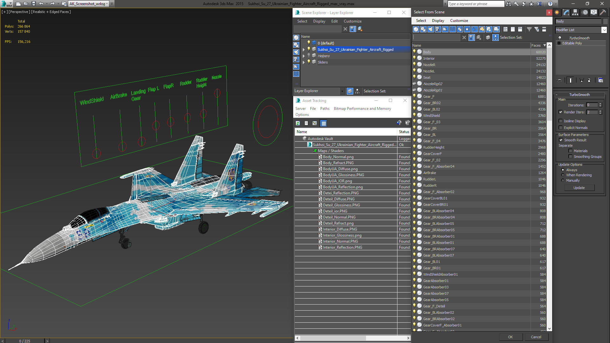Click Make Unique icon below modifier stack

(x=581, y=80)
